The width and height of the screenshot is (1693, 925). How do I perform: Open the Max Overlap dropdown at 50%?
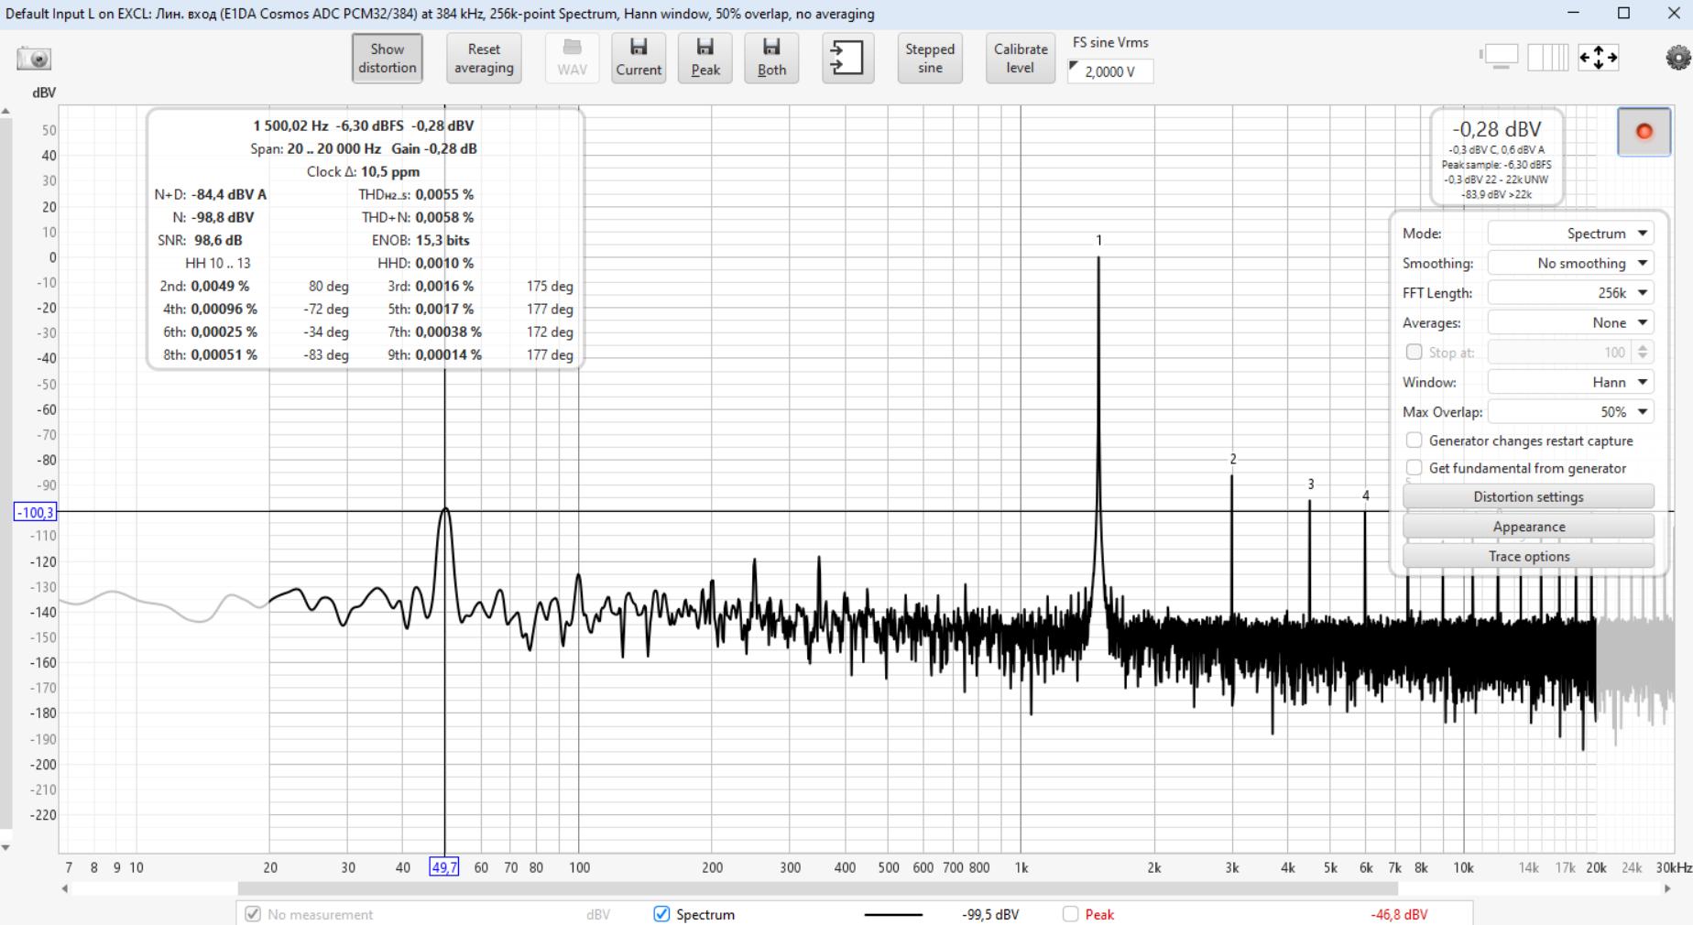pyautogui.click(x=1570, y=412)
